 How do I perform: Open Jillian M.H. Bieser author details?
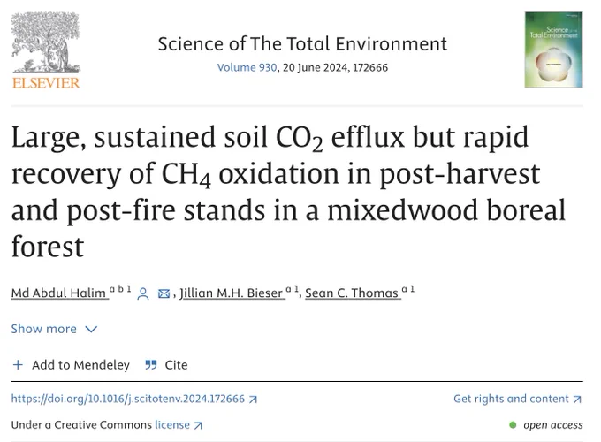tap(232, 293)
